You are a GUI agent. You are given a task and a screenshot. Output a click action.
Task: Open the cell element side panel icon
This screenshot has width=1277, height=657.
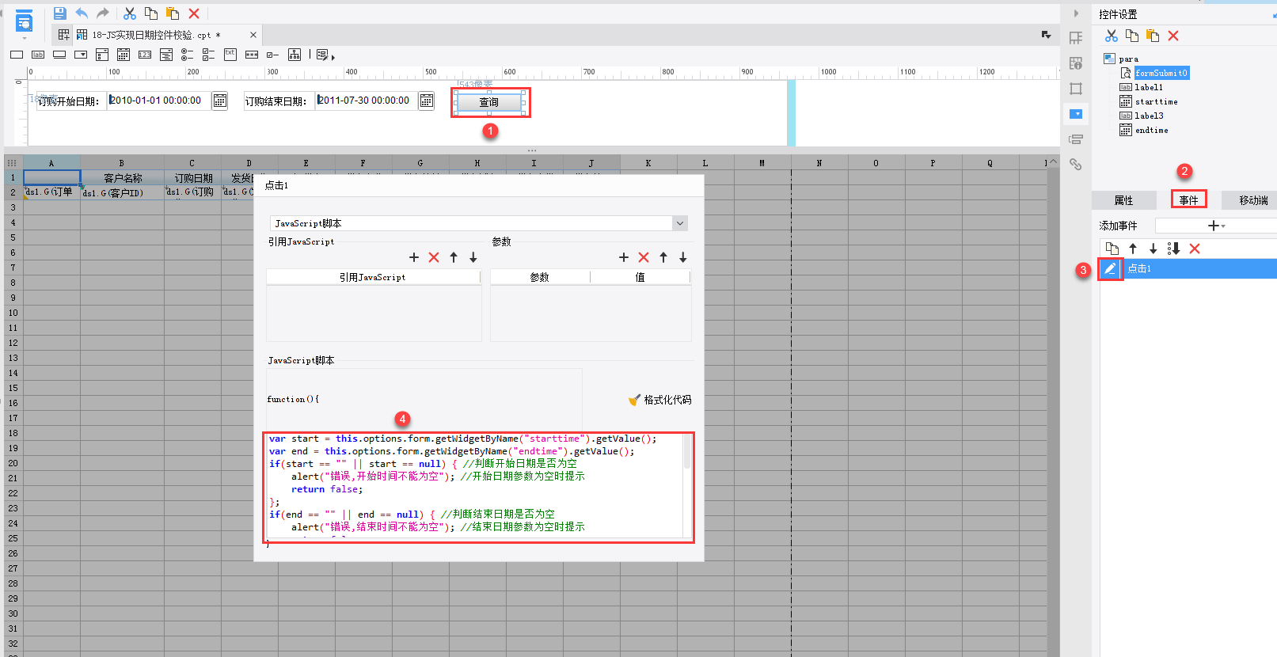coord(1076,38)
